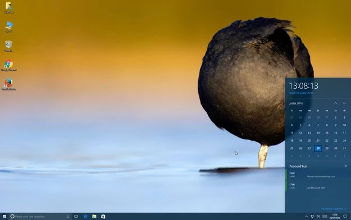Open Task View from the taskbar
This screenshot has width=351, height=220.
point(76,217)
